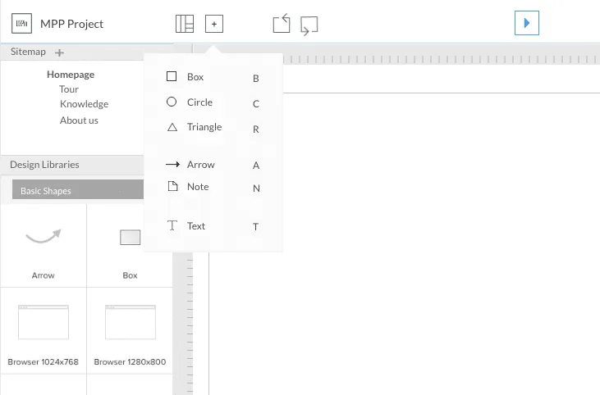Open the Basic Shapes library dropdown
The image size is (600, 395).
(x=78, y=190)
